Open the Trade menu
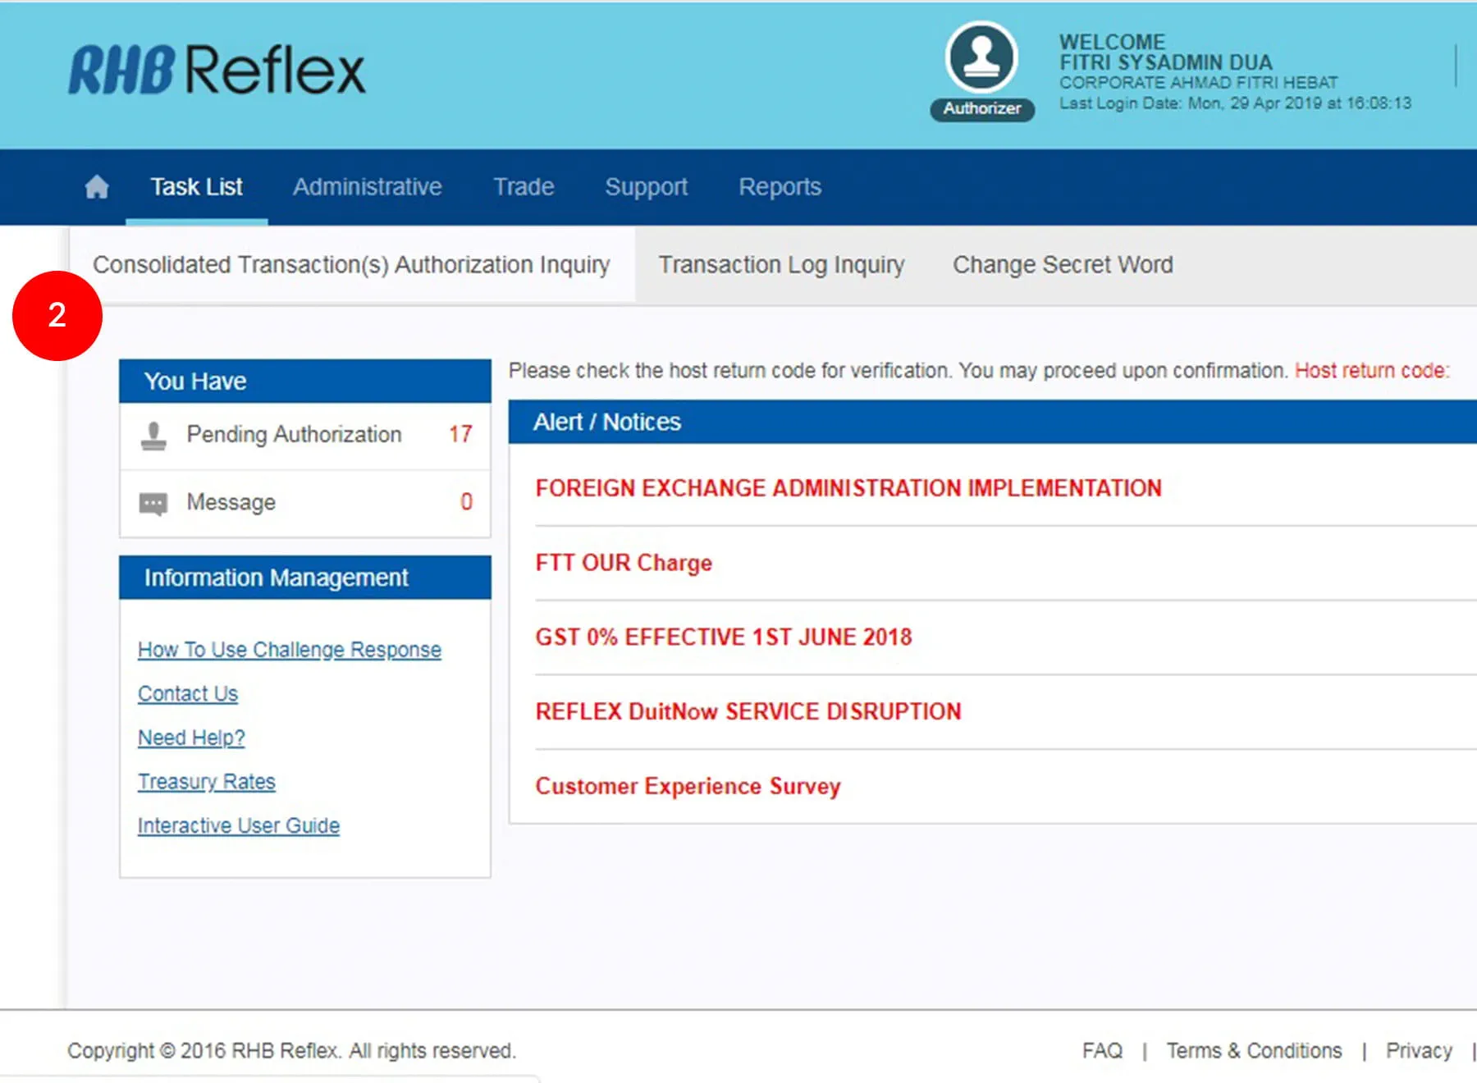The height and width of the screenshot is (1083, 1477). click(x=523, y=187)
